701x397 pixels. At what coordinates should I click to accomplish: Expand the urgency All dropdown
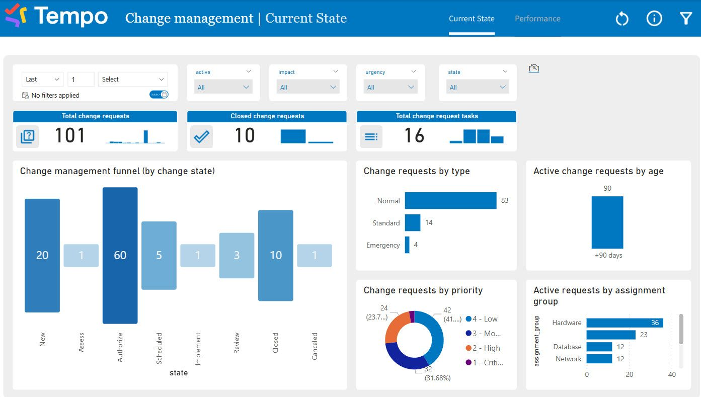coord(391,88)
